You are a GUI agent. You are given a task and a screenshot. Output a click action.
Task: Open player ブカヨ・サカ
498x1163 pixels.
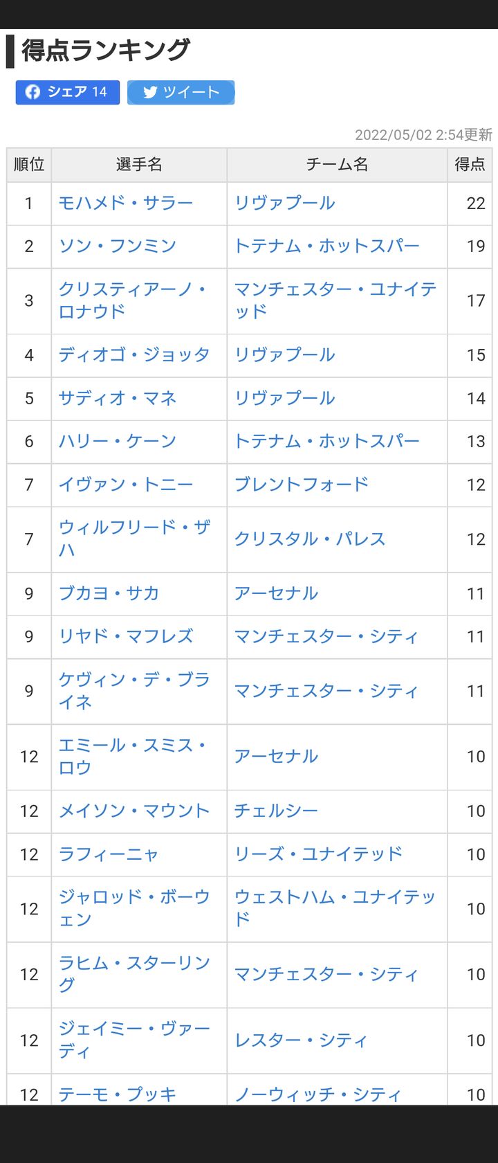109,593
